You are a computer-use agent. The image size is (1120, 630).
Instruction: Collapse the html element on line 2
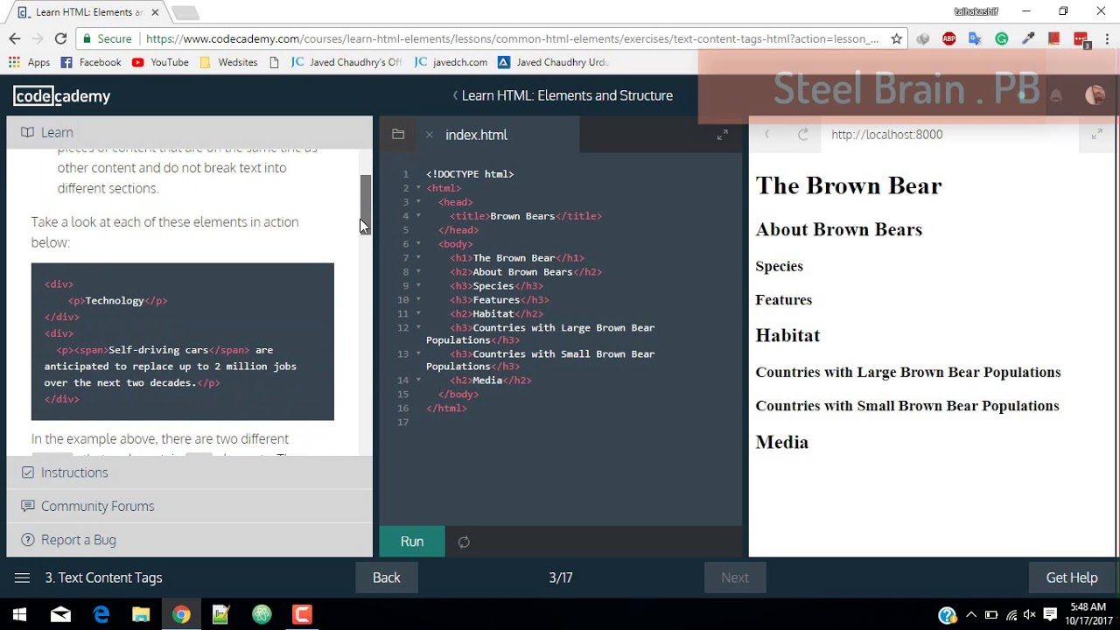click(418, 188)
